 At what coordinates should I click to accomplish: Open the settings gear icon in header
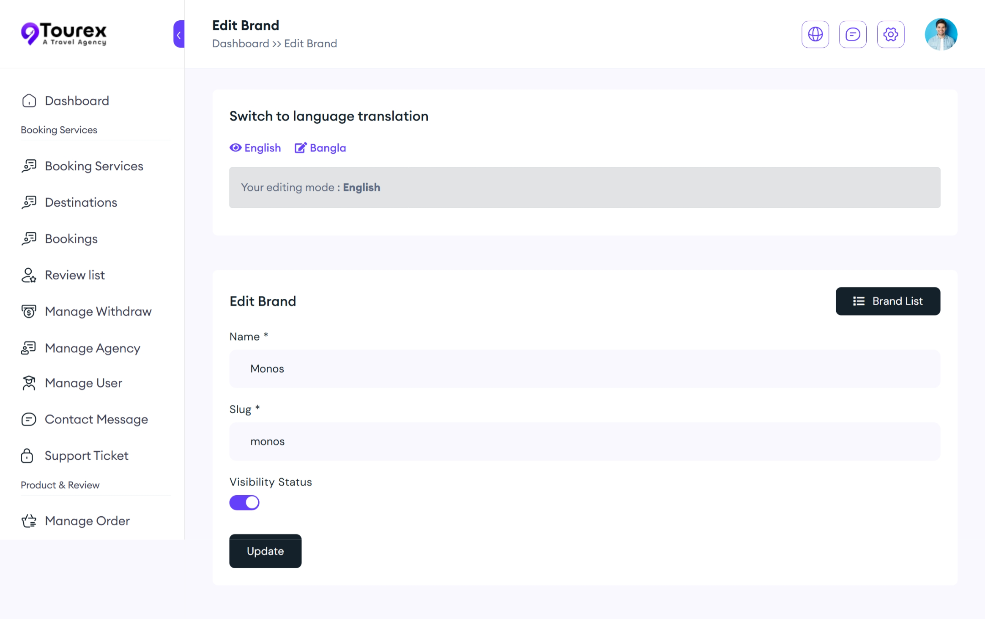tap(890, 34)
